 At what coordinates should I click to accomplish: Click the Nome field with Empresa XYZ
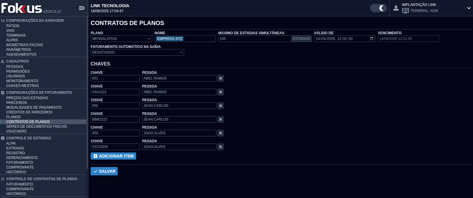tap(185, 39)
